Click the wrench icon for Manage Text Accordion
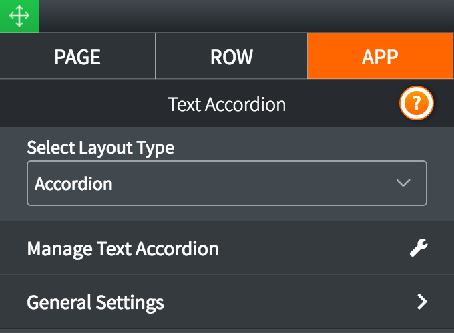 [x=419, y=247]
